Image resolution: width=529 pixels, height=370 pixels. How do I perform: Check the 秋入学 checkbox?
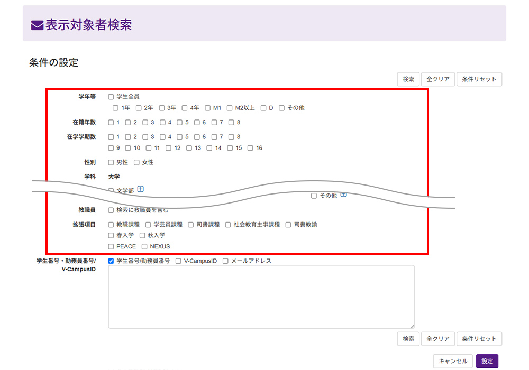point(142,235)
